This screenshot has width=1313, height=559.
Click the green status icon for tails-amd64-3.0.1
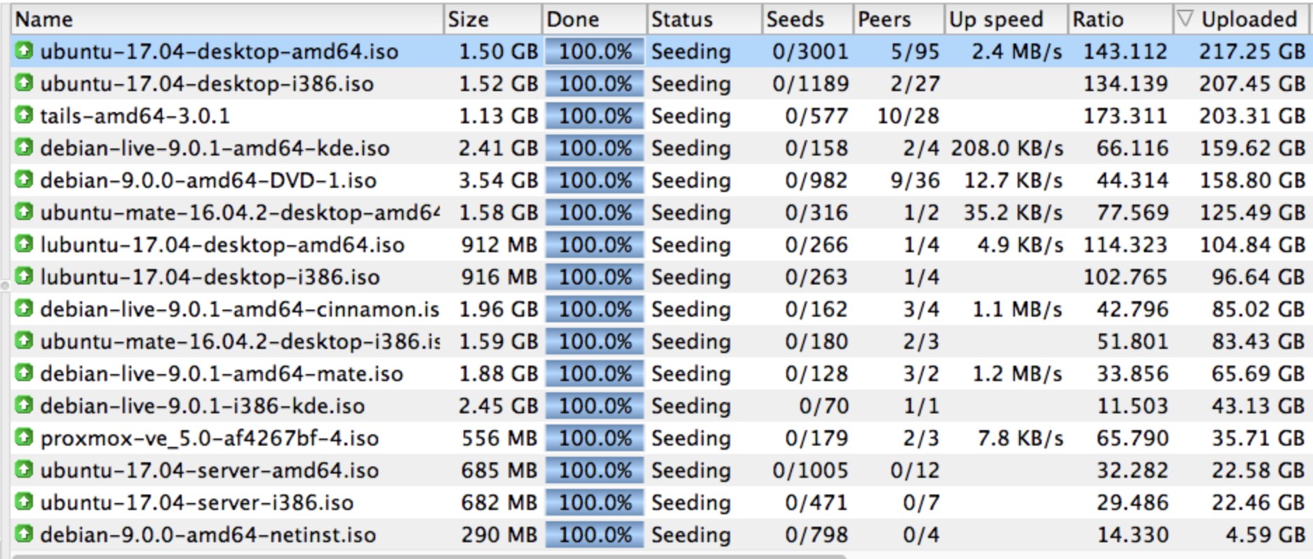24,115
